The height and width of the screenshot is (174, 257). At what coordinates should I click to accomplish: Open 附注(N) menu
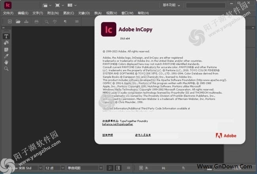point(53,13)
